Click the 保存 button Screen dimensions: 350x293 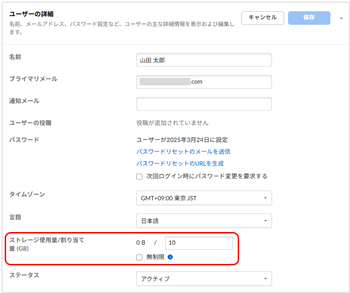click(309, 18)
